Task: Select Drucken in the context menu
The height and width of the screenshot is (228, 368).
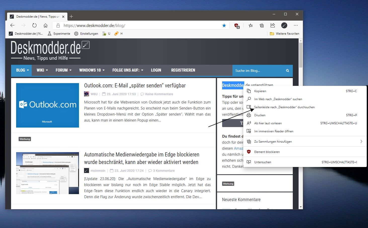Action: 305,115
